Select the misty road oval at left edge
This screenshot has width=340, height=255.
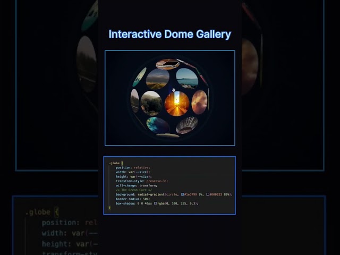point(135,101)
